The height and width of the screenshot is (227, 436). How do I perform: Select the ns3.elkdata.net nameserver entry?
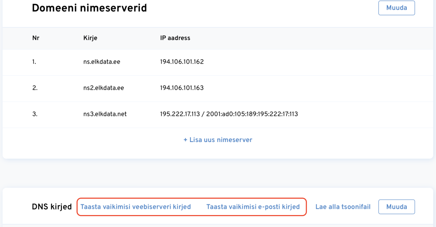coord(105,114)
